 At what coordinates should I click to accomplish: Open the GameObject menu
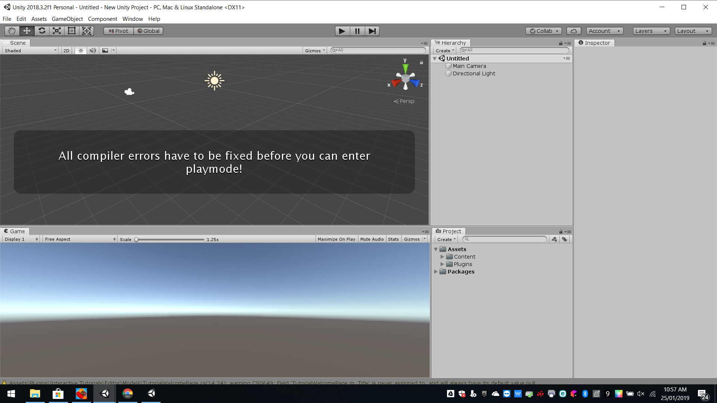point(67,19)
